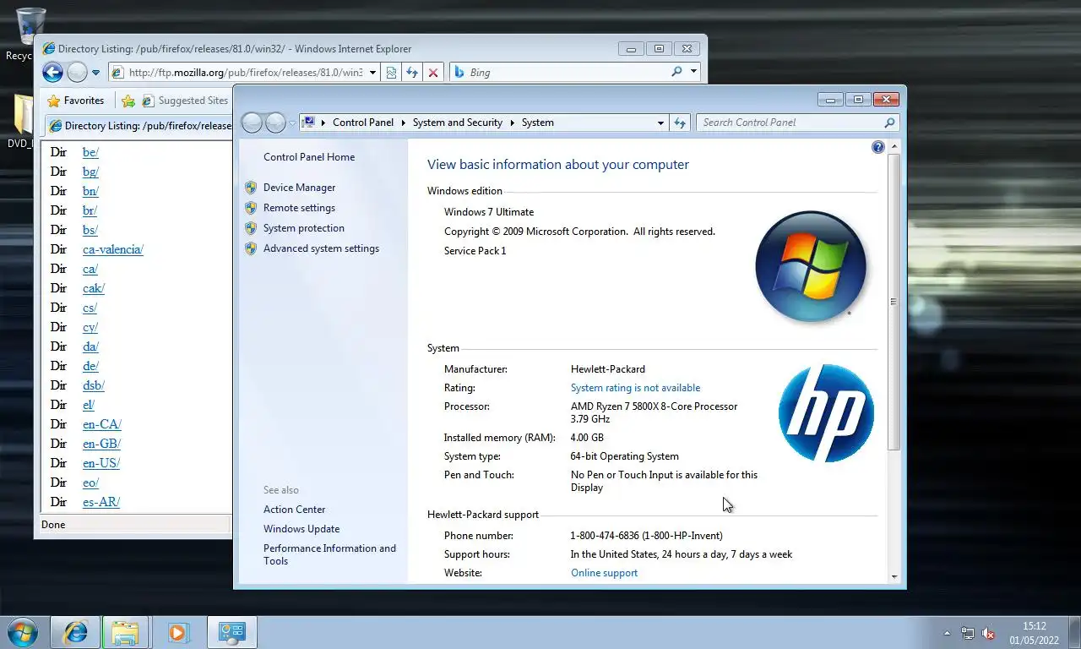This screenshot has height=649, width=1081.
Task: Refresh the Control Panel view
Action: point(680,123)
